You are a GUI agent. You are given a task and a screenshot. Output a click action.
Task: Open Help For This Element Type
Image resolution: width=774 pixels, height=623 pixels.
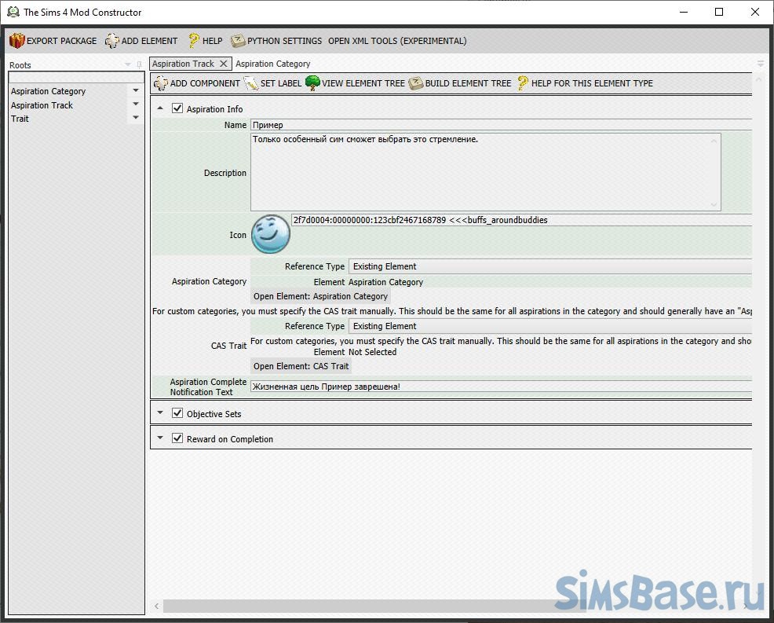click(x=523, y=83)
